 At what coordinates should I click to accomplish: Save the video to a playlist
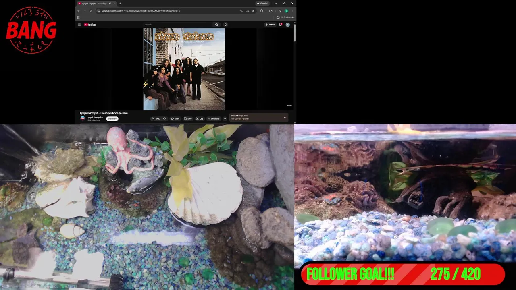point(188,119)
